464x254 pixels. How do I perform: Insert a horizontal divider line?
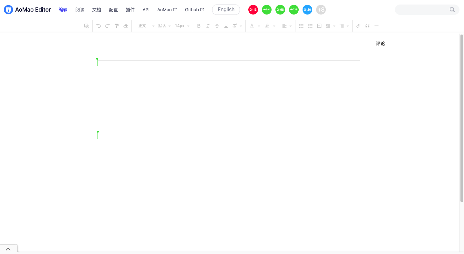click(x=376, y=25)
